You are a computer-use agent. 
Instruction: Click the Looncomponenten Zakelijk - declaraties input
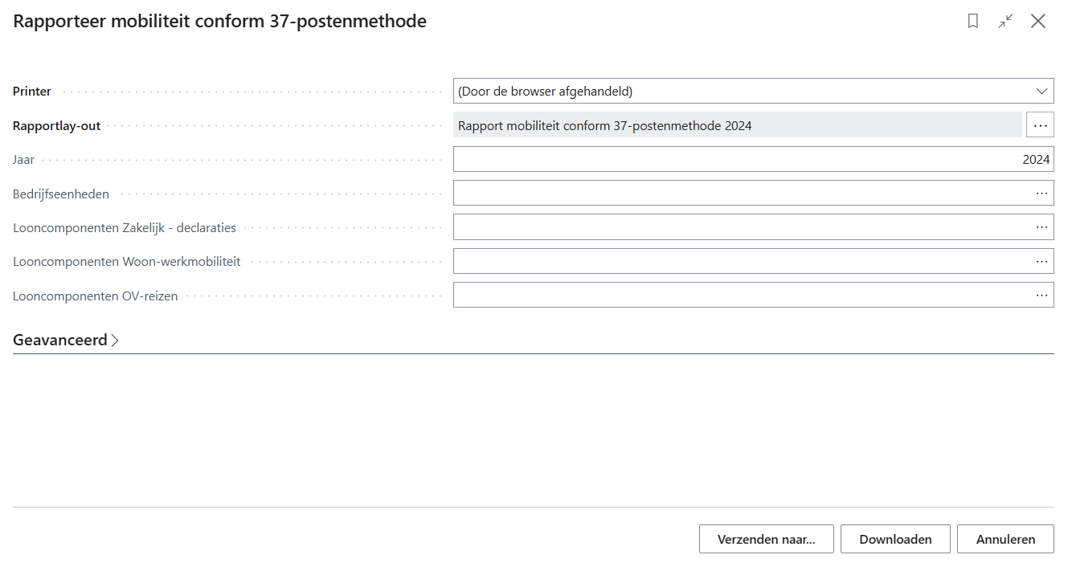point(739,227)
